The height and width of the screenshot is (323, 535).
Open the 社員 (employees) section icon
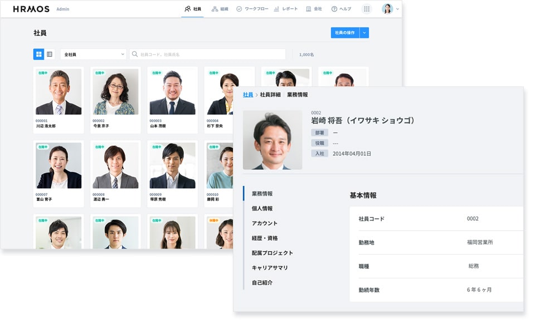pos(188,9)
